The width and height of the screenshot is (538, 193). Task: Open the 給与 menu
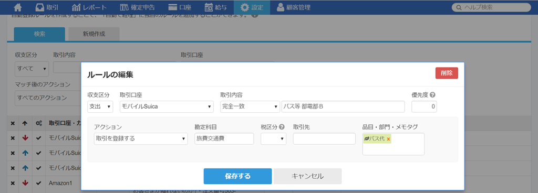tap(215, 7)
